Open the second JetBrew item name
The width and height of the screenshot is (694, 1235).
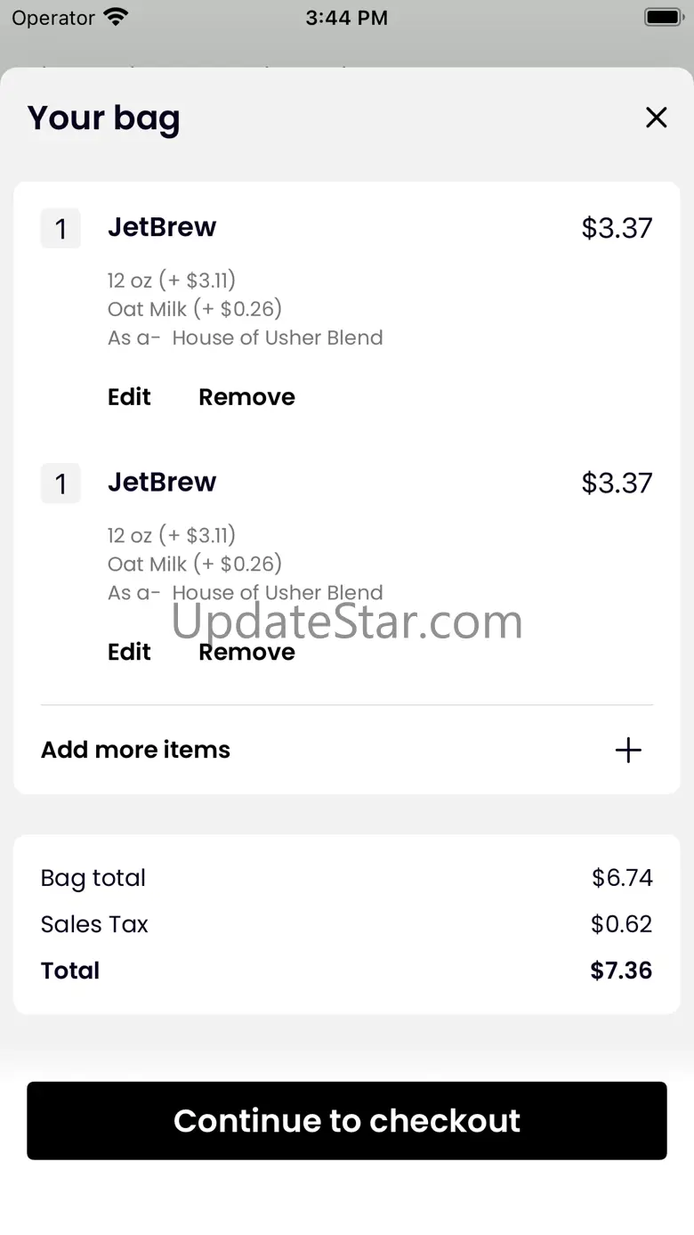click(x=162, y=482)
